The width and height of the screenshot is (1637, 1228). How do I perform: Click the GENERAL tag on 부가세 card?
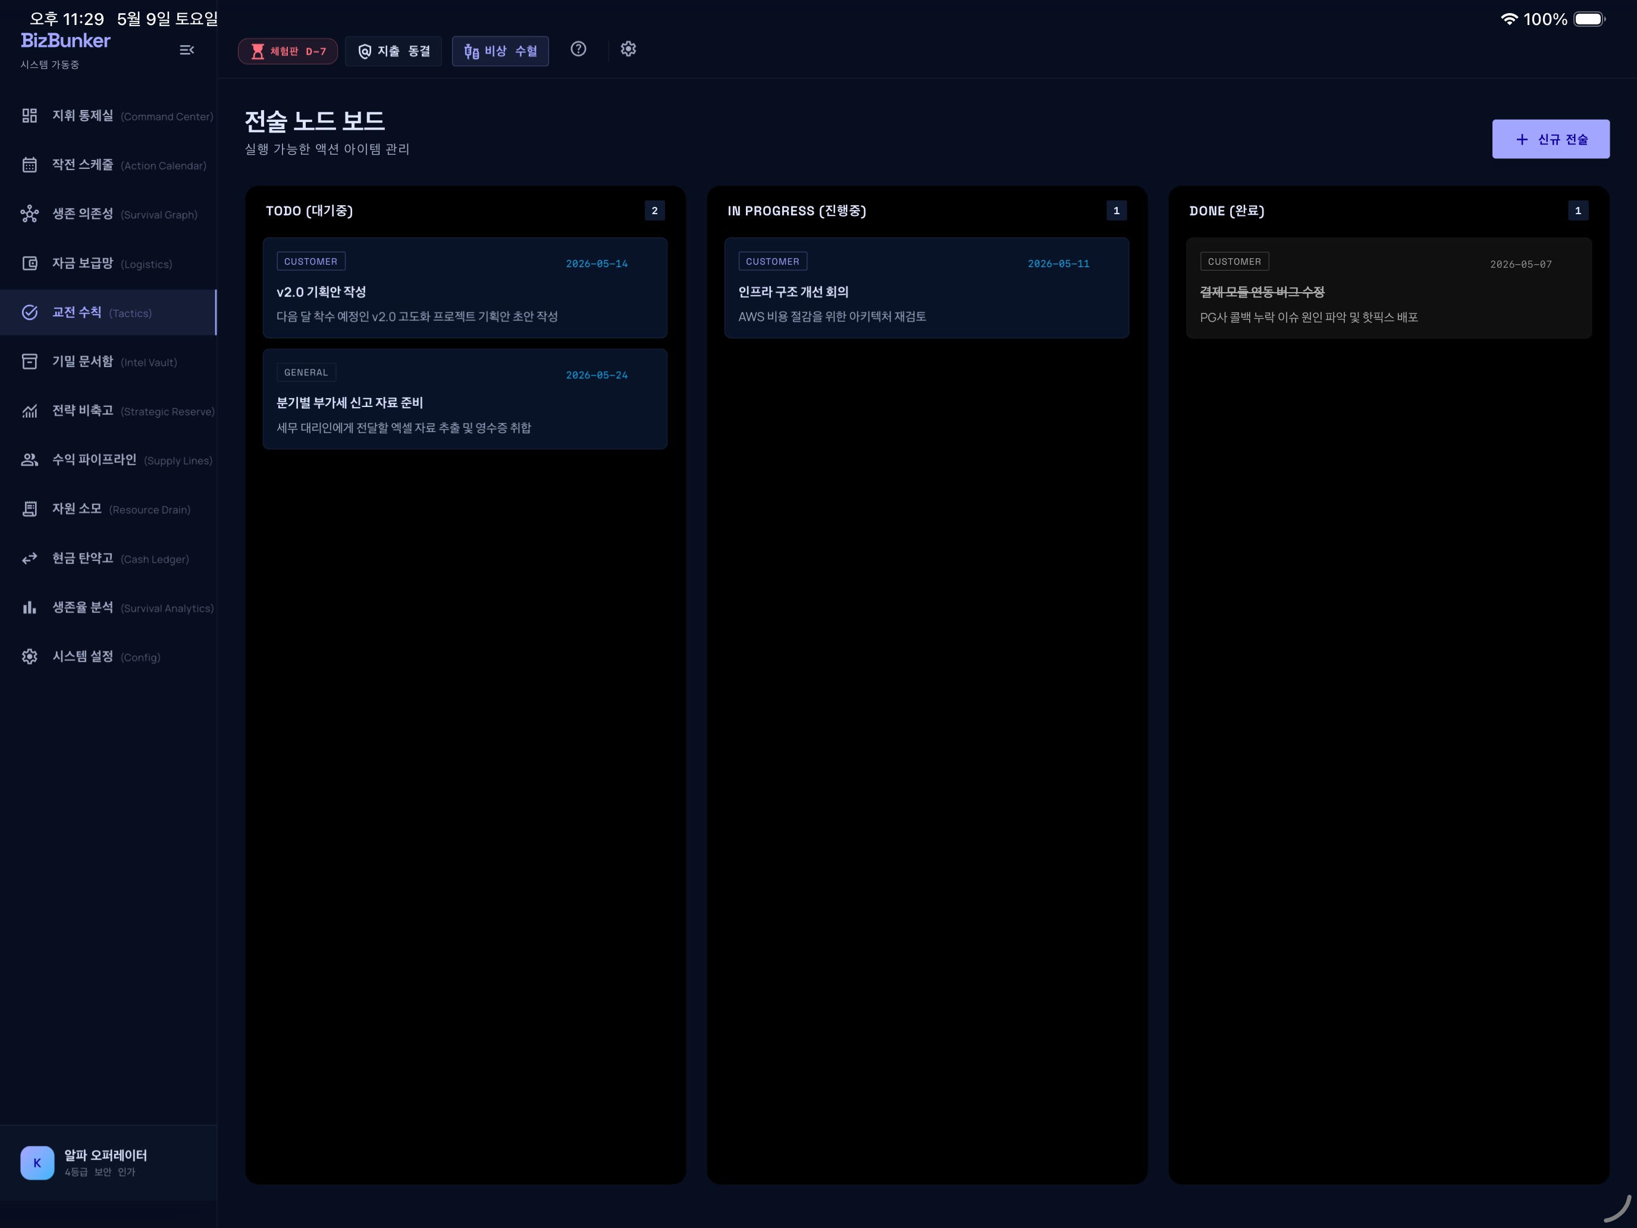[306, 372]
